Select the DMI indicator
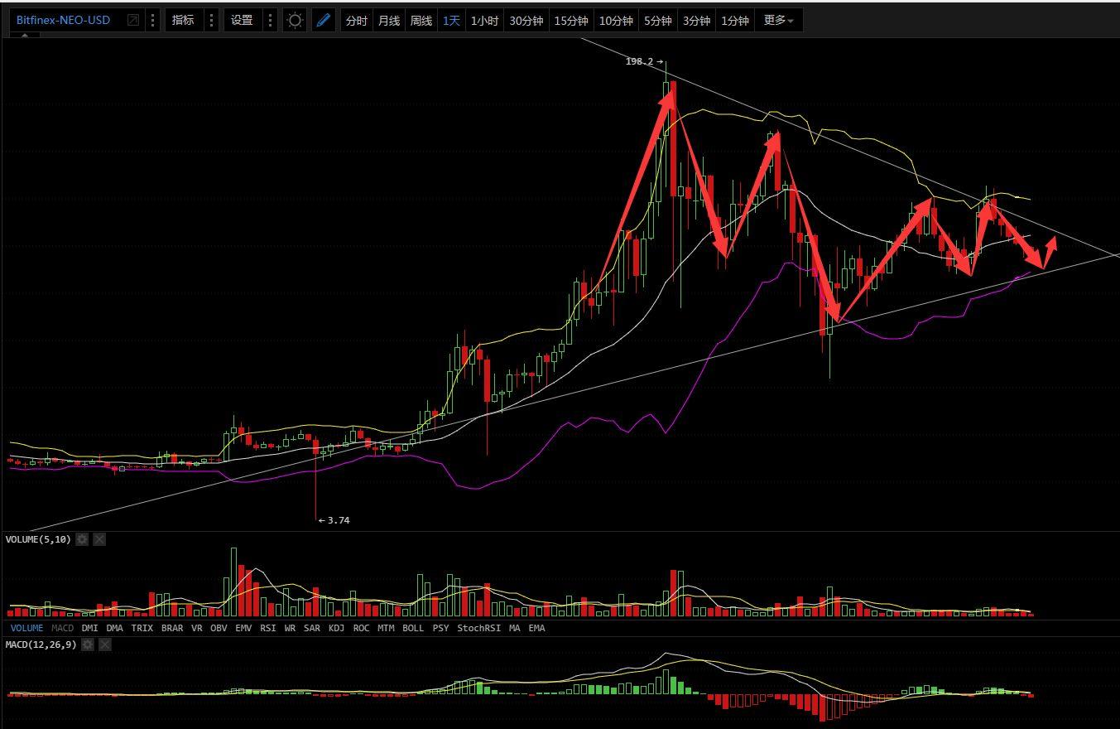 click(x=89, y=628)
